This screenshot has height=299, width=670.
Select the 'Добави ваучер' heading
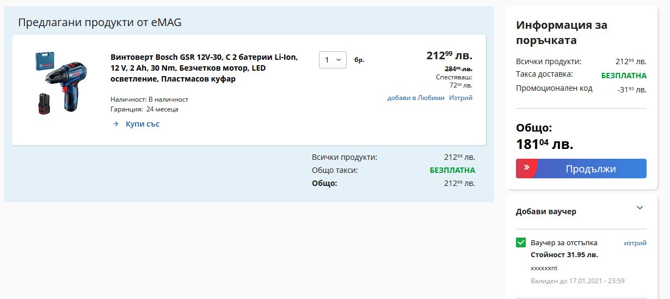click(x=546, y=211)
